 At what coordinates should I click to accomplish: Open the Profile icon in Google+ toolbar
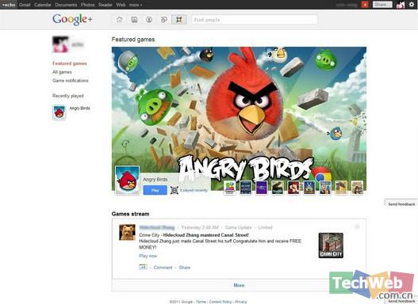tap(149, 20)
